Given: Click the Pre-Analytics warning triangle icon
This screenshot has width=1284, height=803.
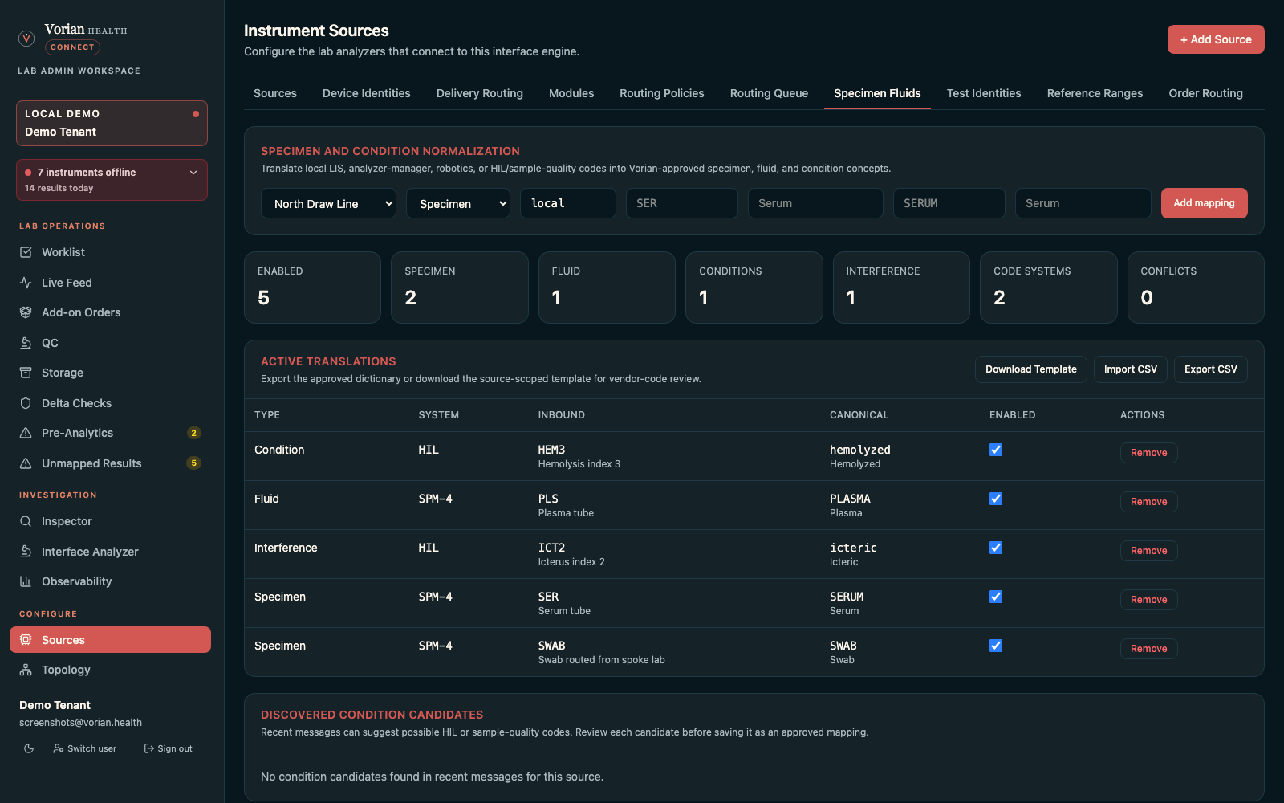Looking at the screenshot, I should 26,433.
